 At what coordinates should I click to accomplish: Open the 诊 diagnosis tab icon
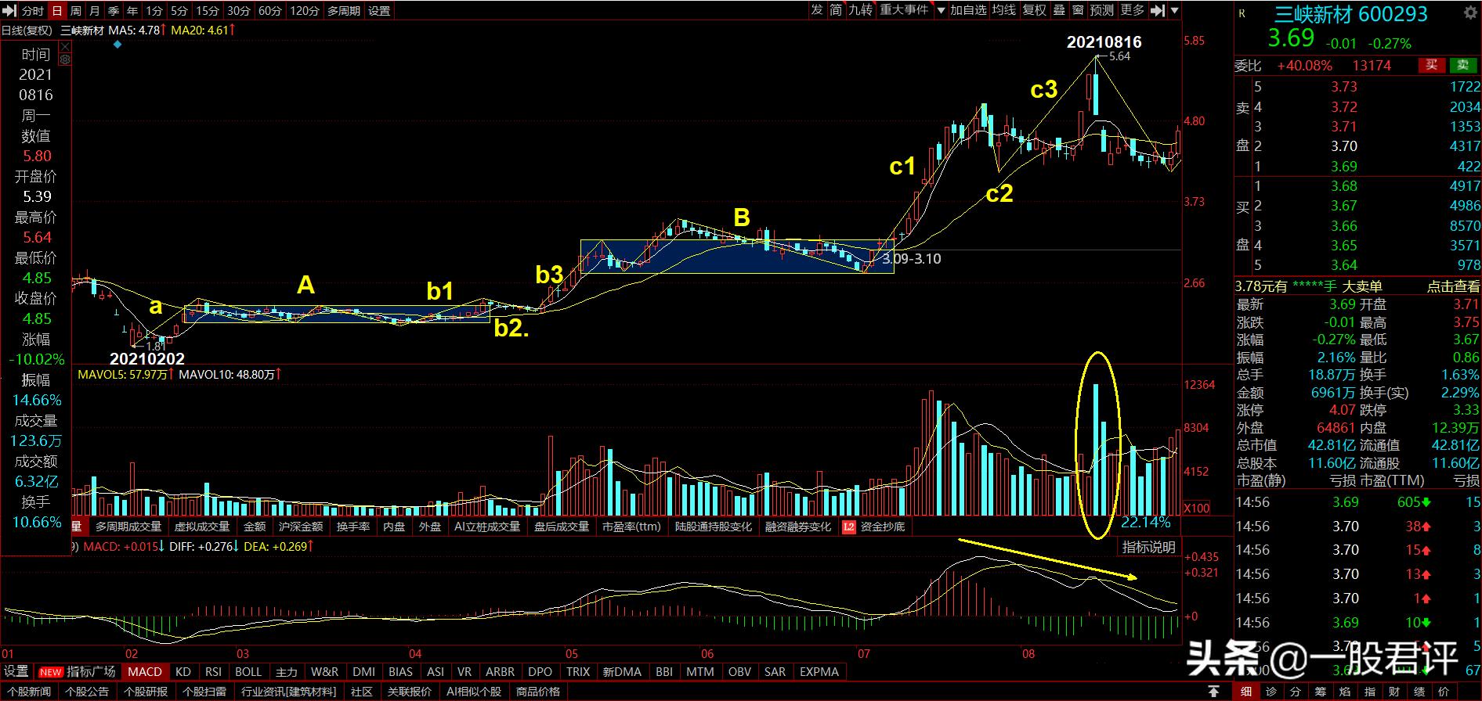(1271, 692)
